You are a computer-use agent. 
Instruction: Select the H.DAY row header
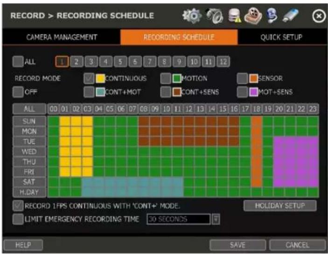(29, 192)
